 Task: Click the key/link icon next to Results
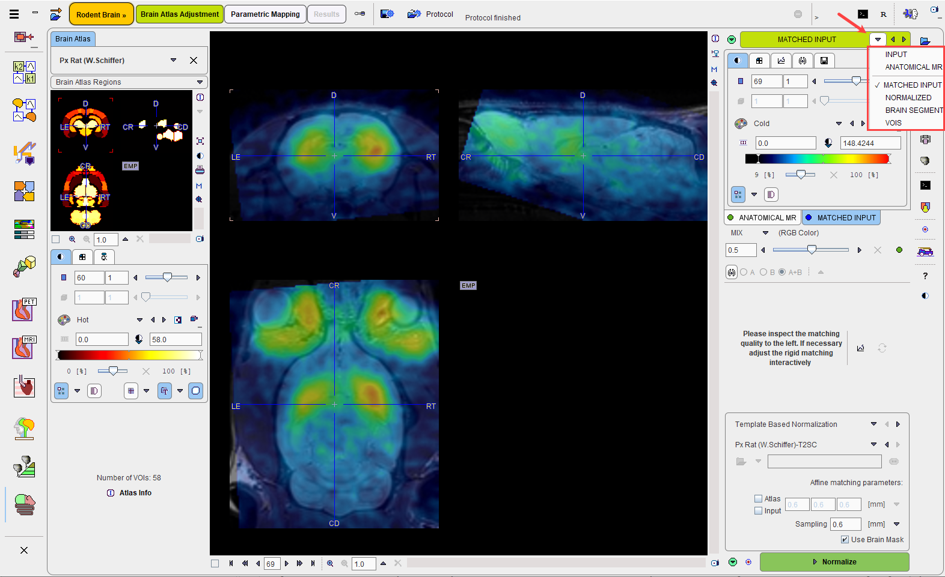point(359,14)
